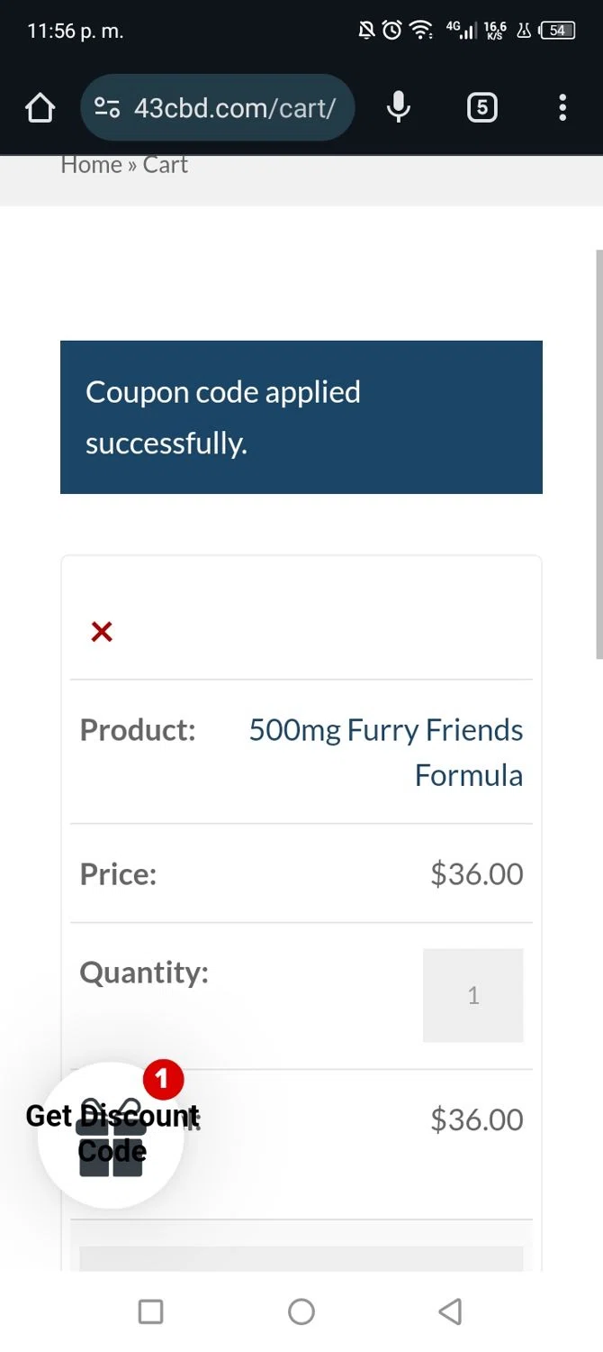Go to Home breadcrumb link
Screen dimensions: 603x1352
click(x=91, y=165)
